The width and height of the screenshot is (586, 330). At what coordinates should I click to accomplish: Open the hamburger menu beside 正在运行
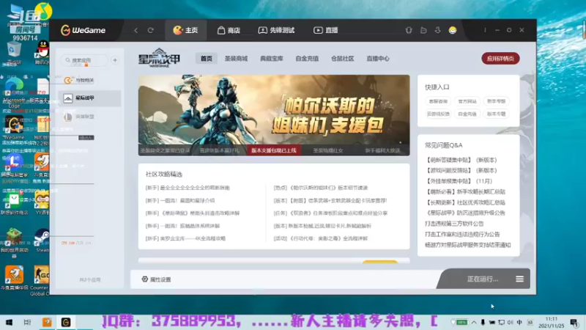point(519,279)
